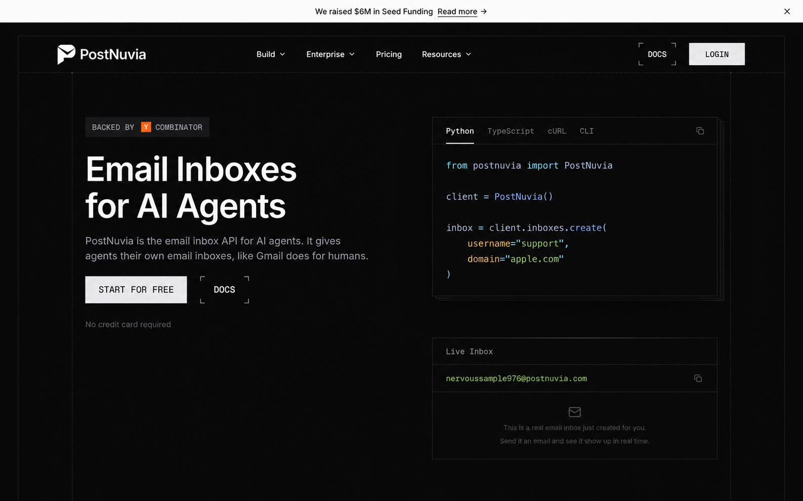Click the envelope icon in Live Inbox
The width and height of the screenshot is (803, 501).
tap(574, 412)
